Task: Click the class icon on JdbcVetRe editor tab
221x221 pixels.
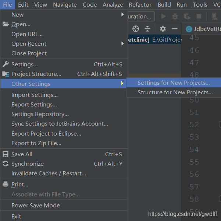Action: click(x=189, y=29)
